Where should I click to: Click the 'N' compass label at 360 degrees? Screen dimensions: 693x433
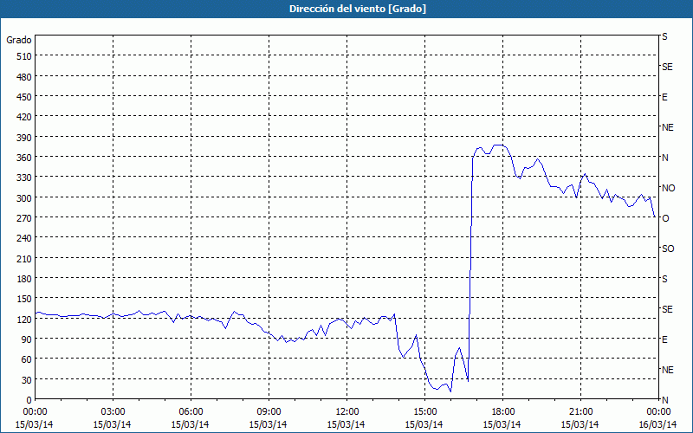pos(664,158)
